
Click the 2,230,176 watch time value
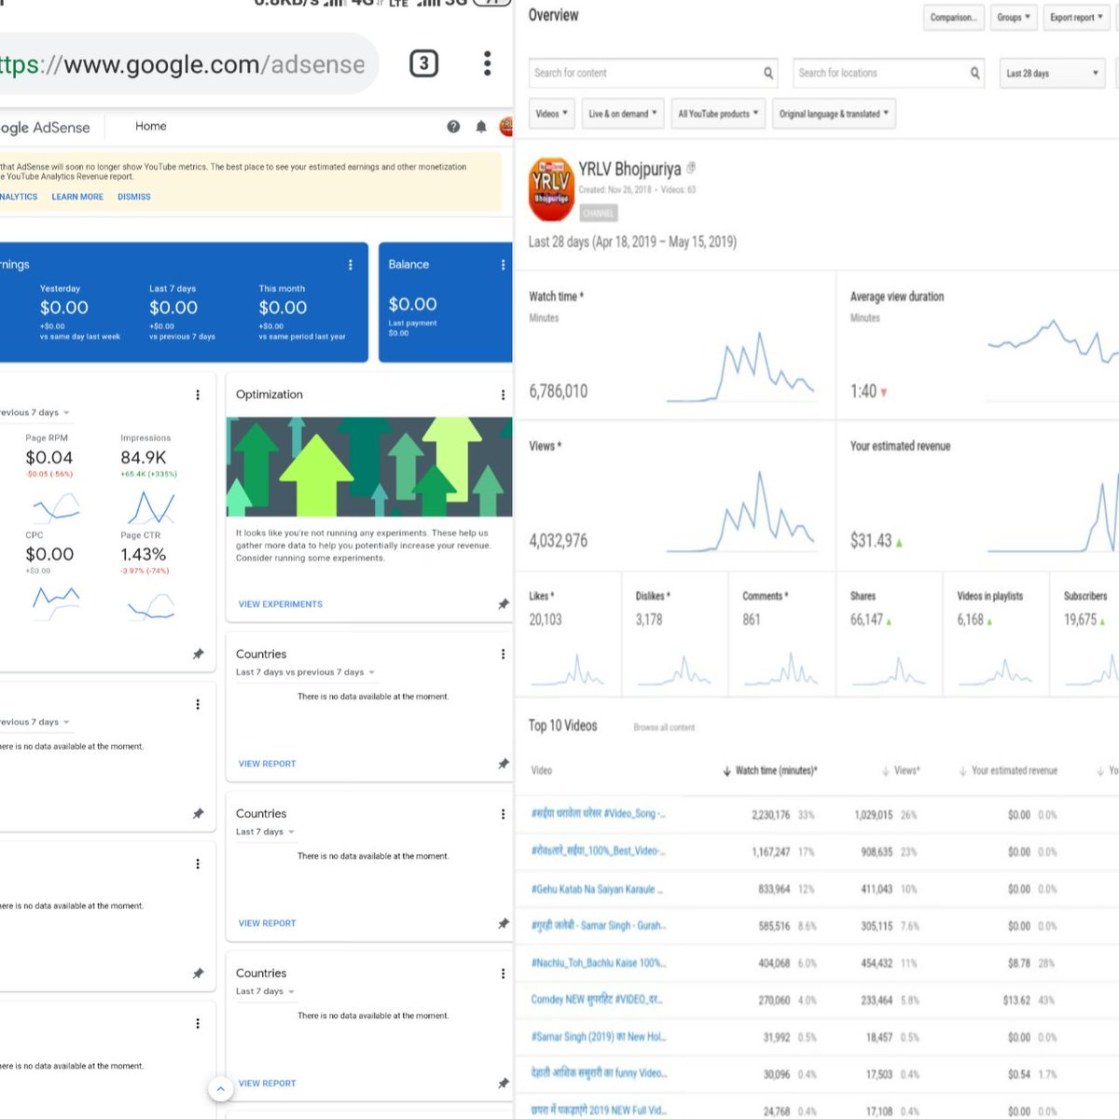(770, 815)
